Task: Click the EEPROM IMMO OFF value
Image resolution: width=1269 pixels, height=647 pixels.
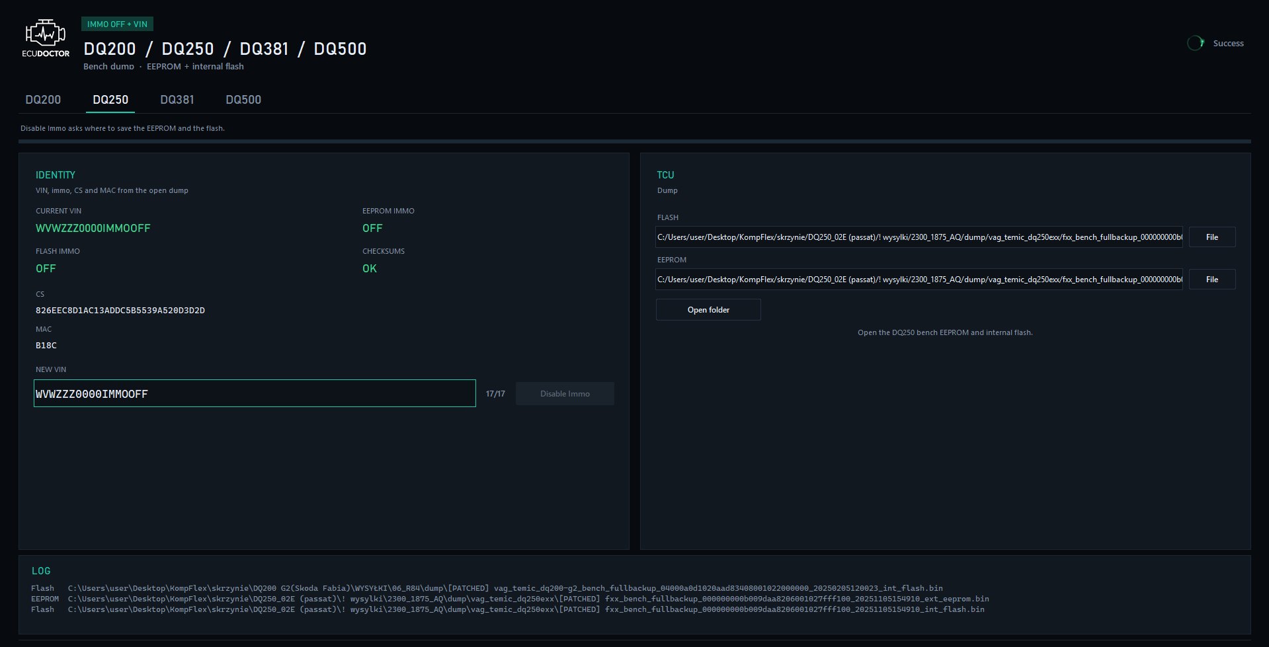Action: (x=372, y=228)
